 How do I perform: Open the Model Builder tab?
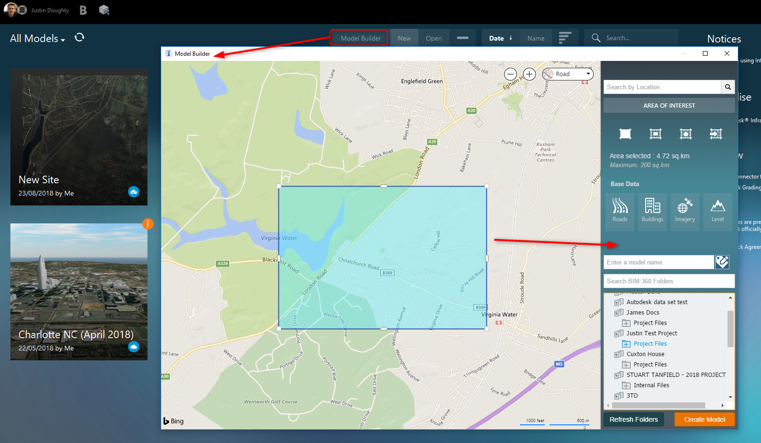(359, 38)
